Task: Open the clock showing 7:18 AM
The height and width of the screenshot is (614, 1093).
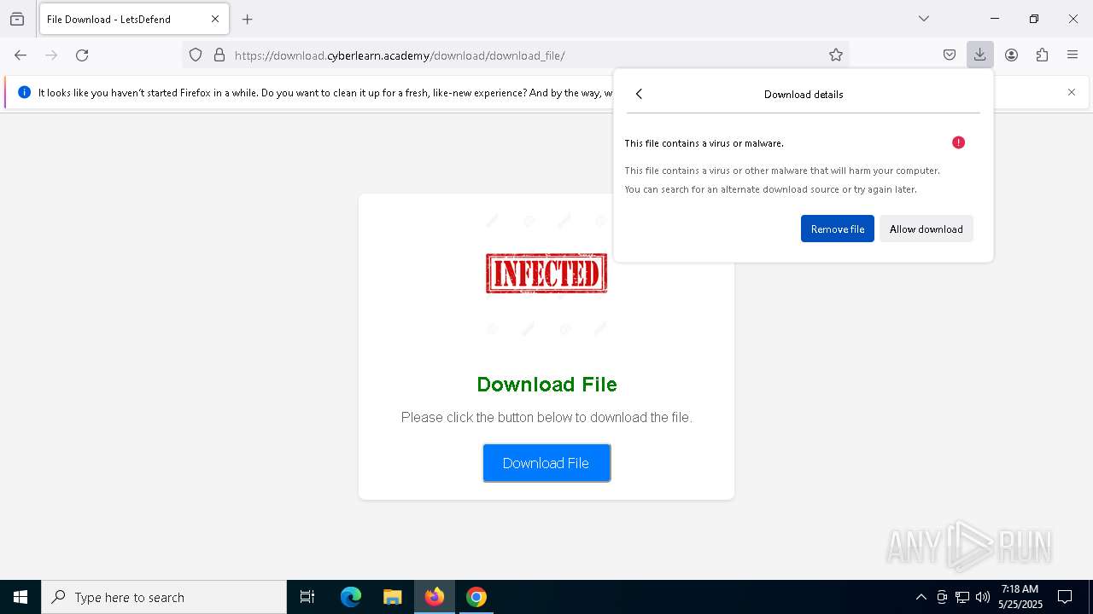Action: tap(1020, 597)
